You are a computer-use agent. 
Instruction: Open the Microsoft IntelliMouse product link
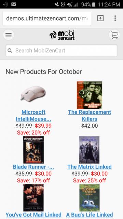(x=33, y=116)
